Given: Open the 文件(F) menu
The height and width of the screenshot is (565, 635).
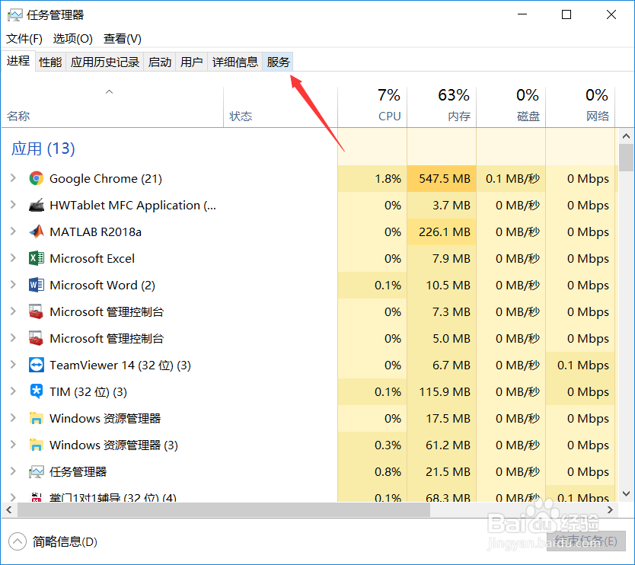Looking at the screenshot, I should [x=24, y=39].
